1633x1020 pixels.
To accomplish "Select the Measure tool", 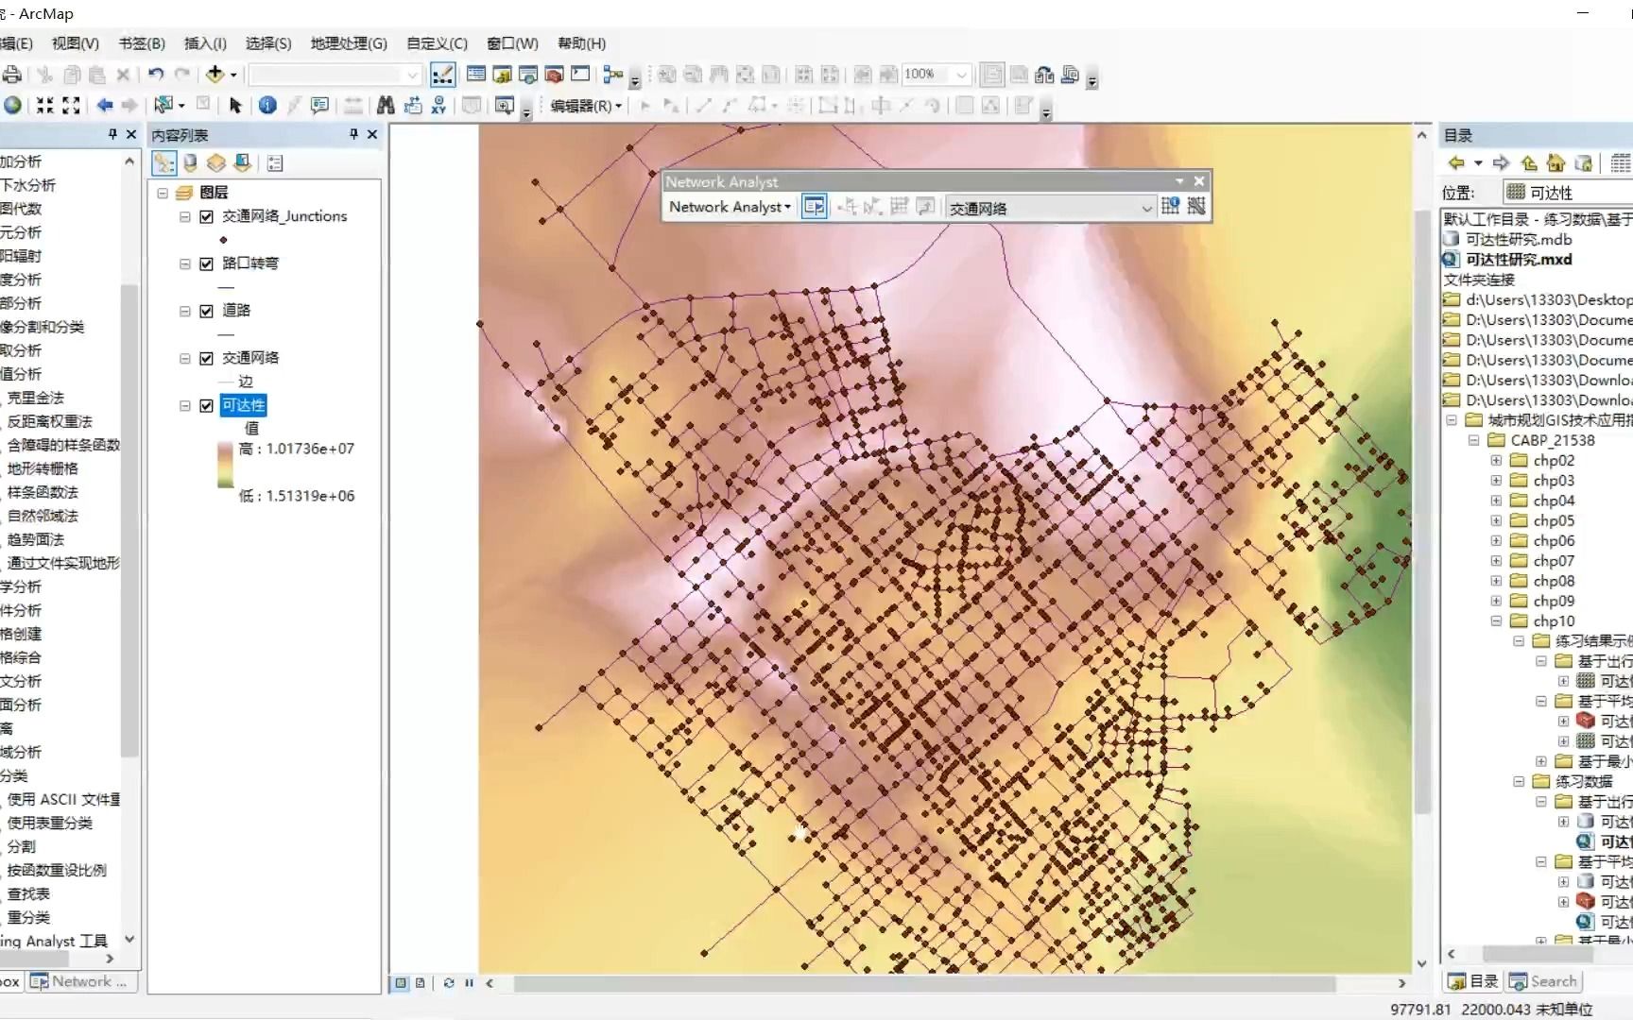I will pos(352,106).
